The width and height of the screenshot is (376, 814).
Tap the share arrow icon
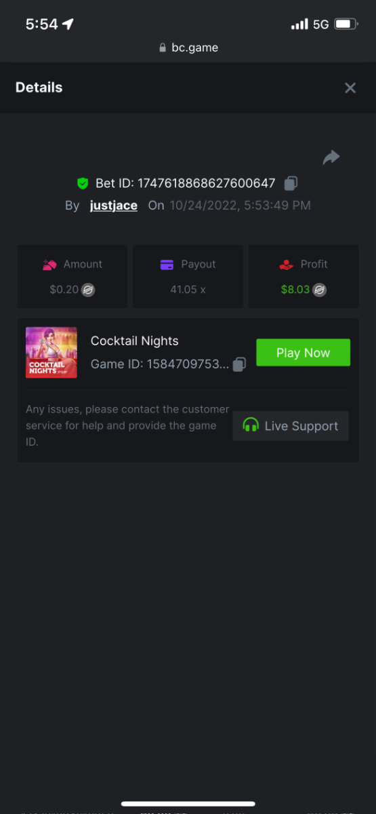pyautogui.click(x=331, y=157)
